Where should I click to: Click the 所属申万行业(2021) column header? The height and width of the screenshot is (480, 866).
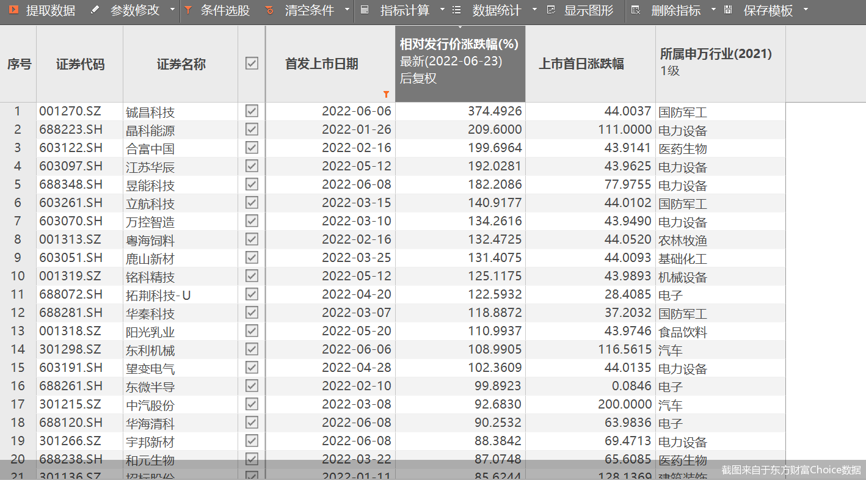(715, 54)
